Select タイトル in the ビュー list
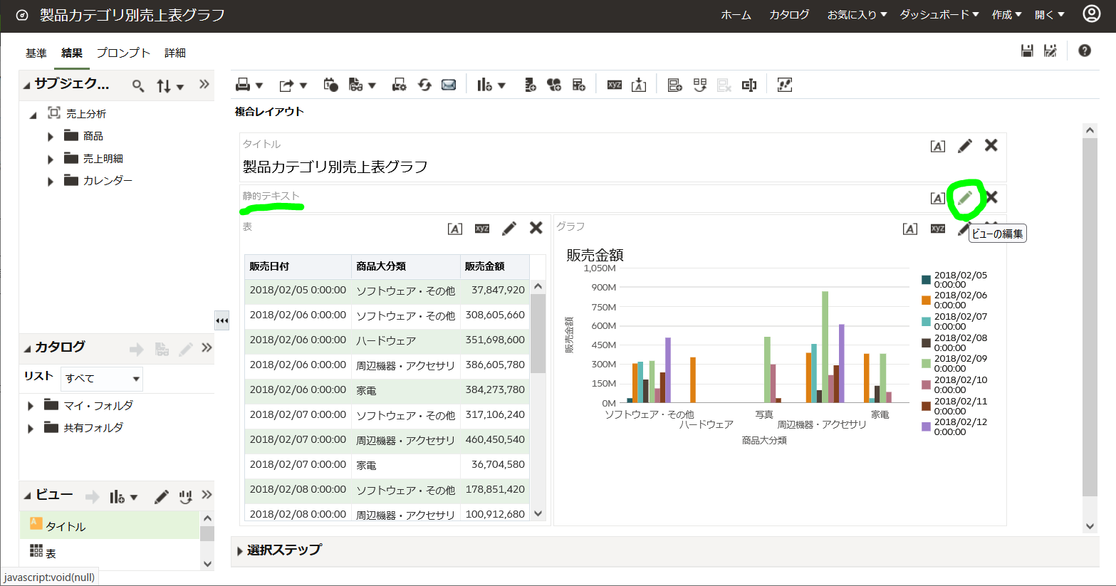This screenshot has height=586, width=1116. 110,525
